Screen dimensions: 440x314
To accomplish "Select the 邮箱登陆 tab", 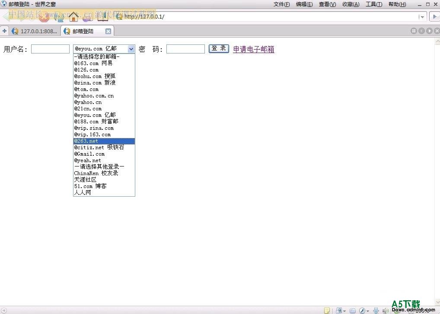I will pyautogui.click(x=87, y=31).
